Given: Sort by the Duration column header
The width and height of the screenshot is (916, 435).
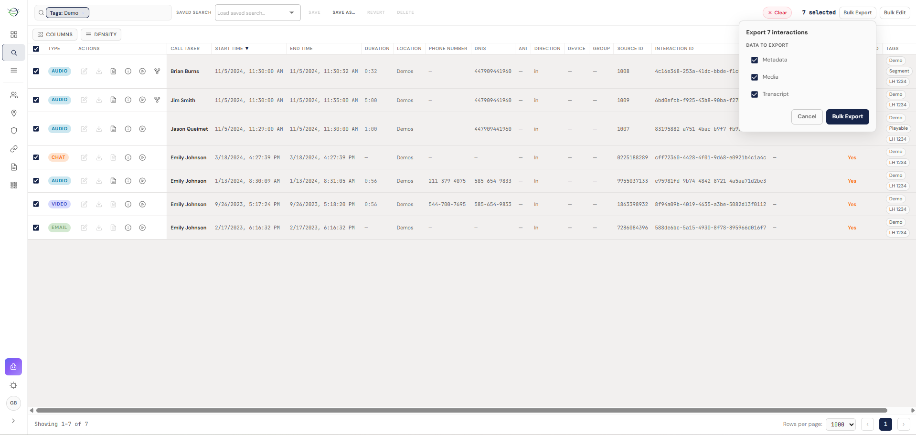Looking at the screenshot, I should [377, 49].
